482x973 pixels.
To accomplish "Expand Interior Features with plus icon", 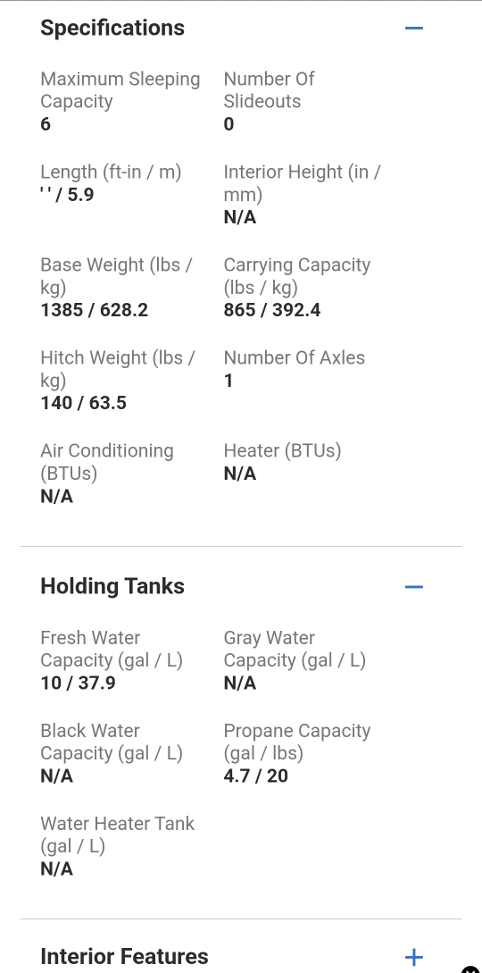I will 414,957.
